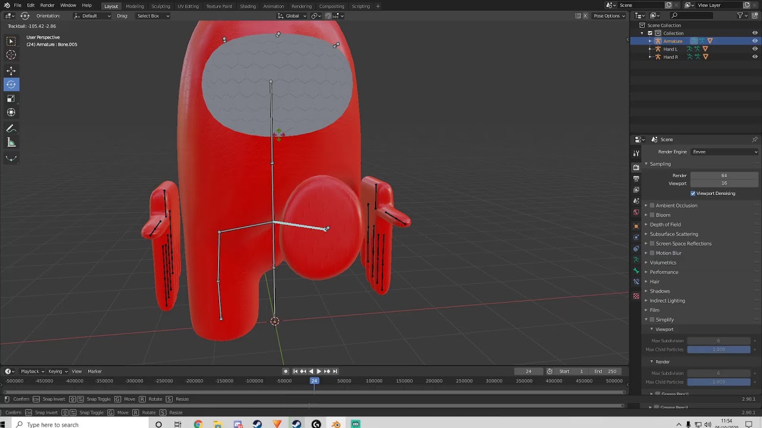Image resolution: width=762 pixels, height=428 pixels.
Task: Open the Object Data armature properties tab
Action: coord(636,260)
